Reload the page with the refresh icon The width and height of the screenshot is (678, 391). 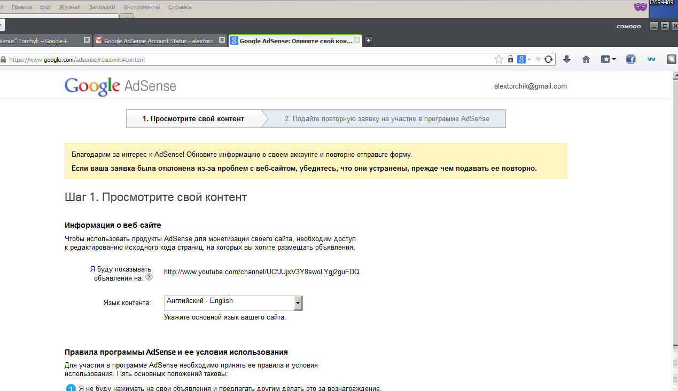point(548,59)
